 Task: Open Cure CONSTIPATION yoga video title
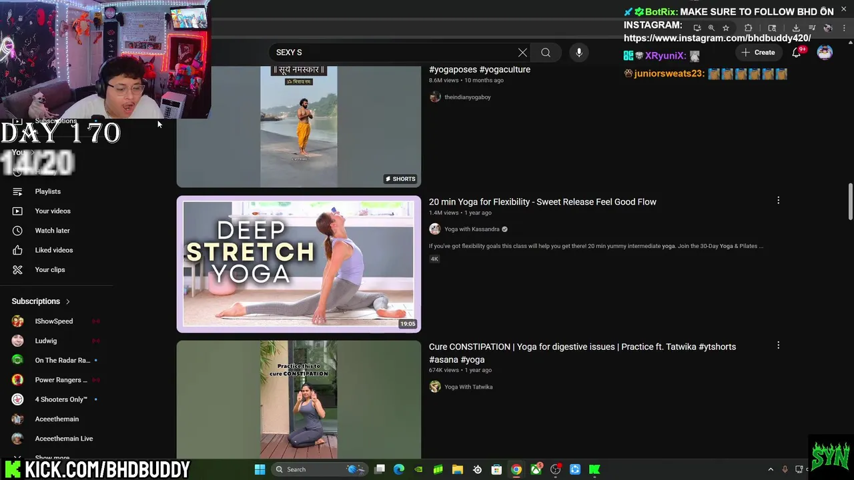coord(582,353)
